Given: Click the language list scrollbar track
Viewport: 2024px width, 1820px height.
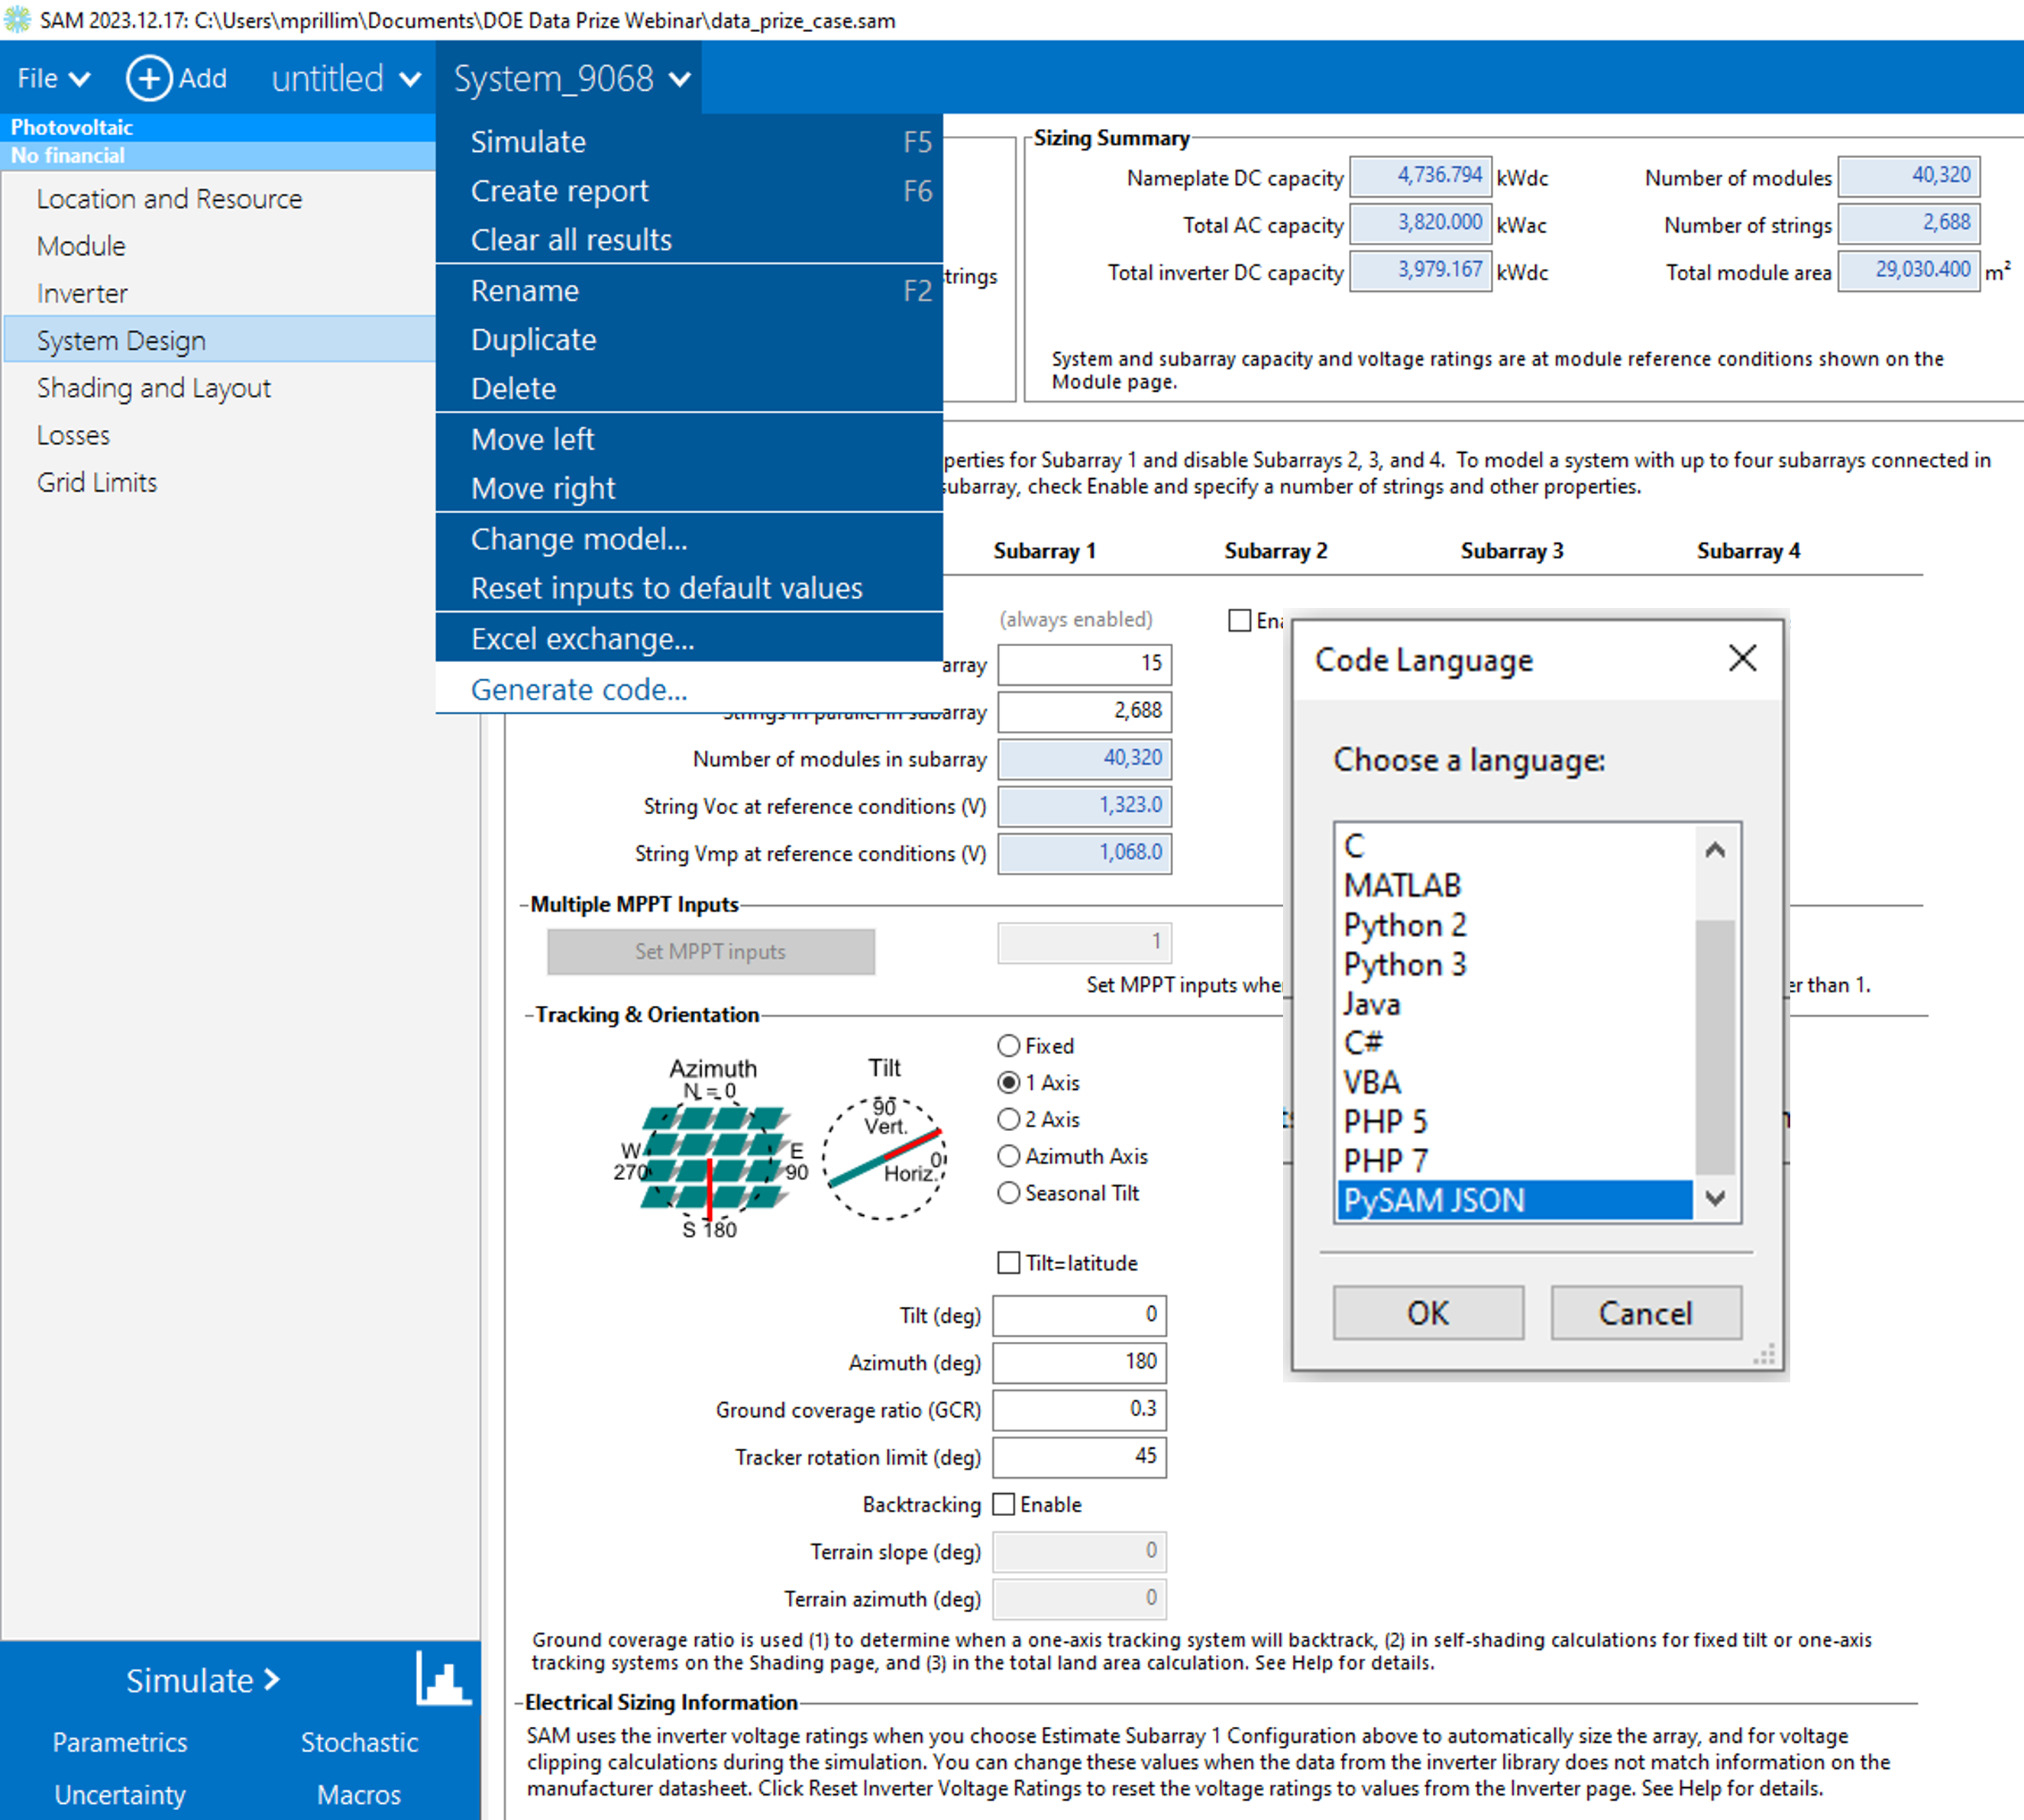Looking at the screenshot, I should [x=1715, y=1024].
